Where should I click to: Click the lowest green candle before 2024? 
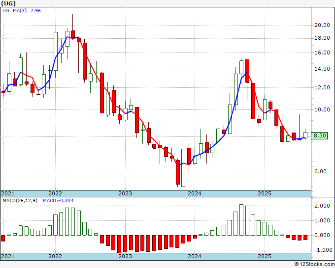point(183,168)
